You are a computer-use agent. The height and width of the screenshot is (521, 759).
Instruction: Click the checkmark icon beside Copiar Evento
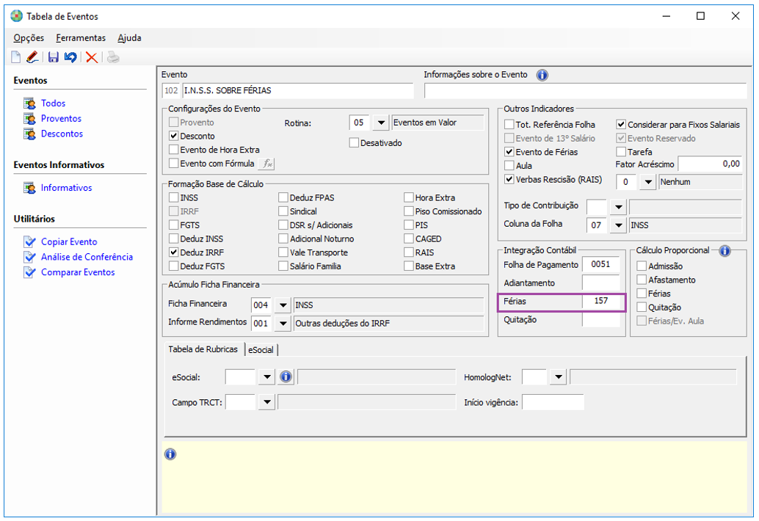click(29, 241)
